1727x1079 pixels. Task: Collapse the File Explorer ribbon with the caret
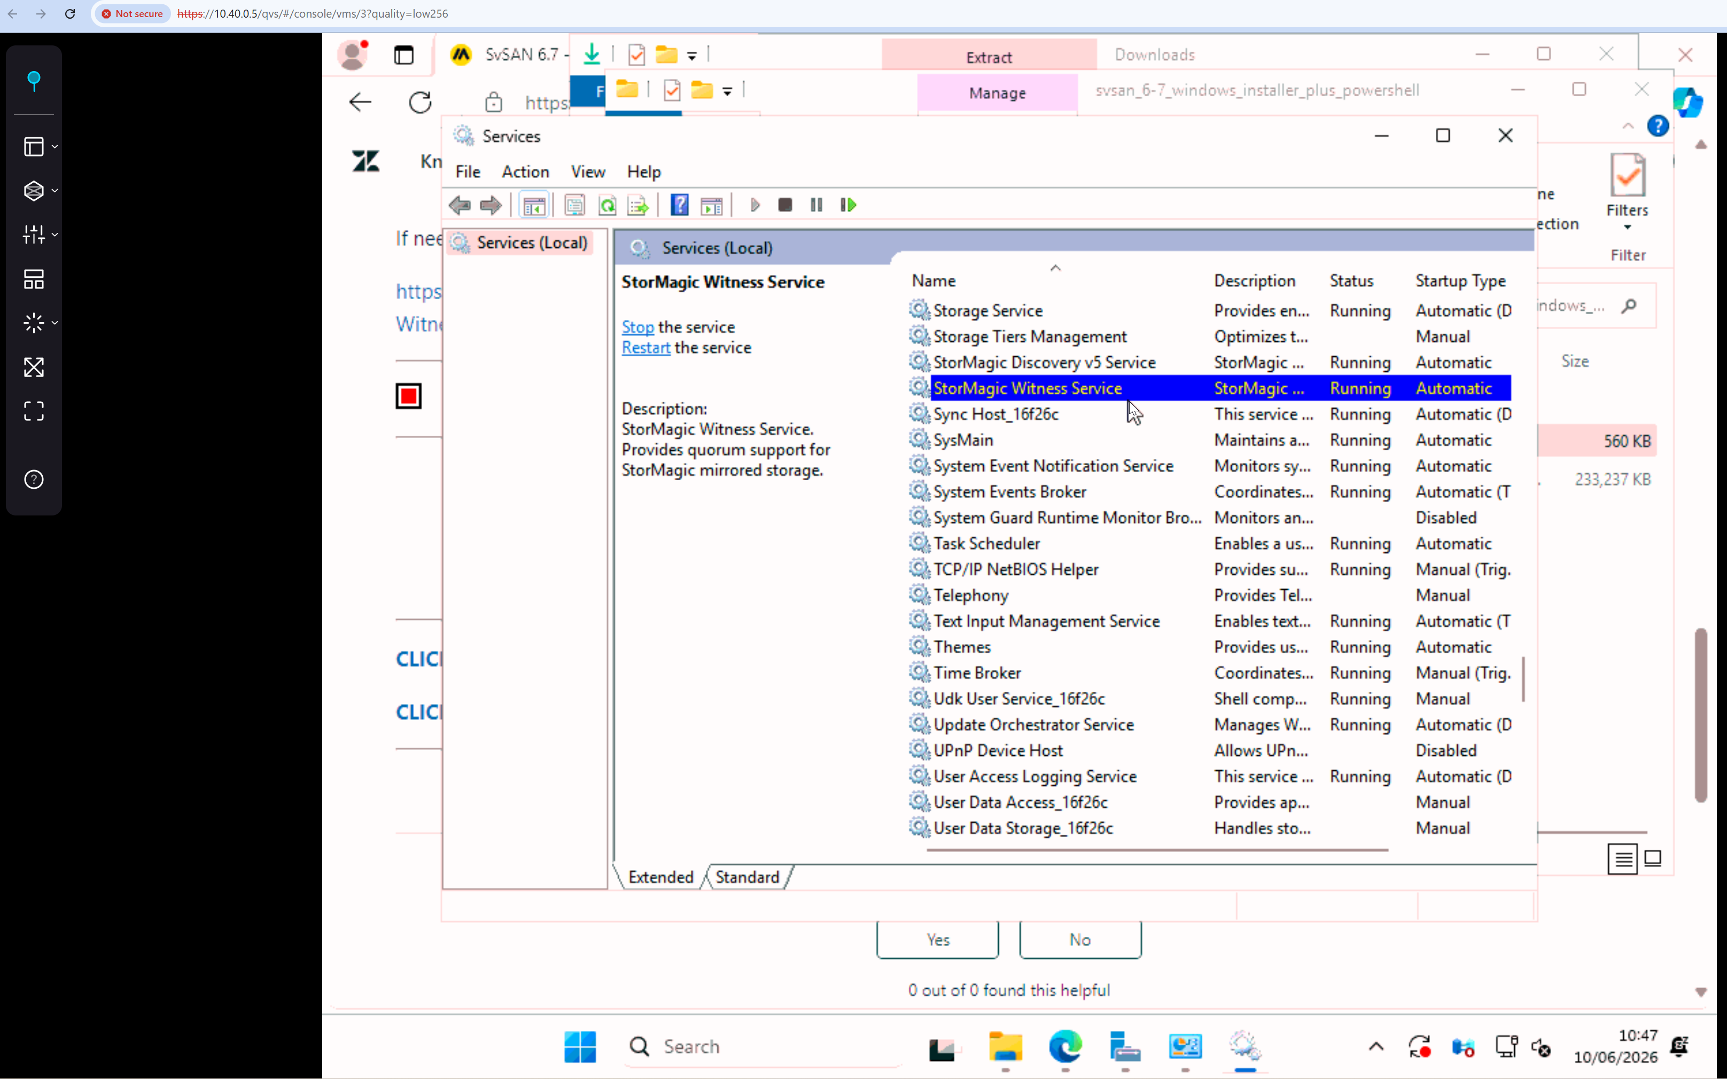pyautogui.click(x=1628, y=126)
